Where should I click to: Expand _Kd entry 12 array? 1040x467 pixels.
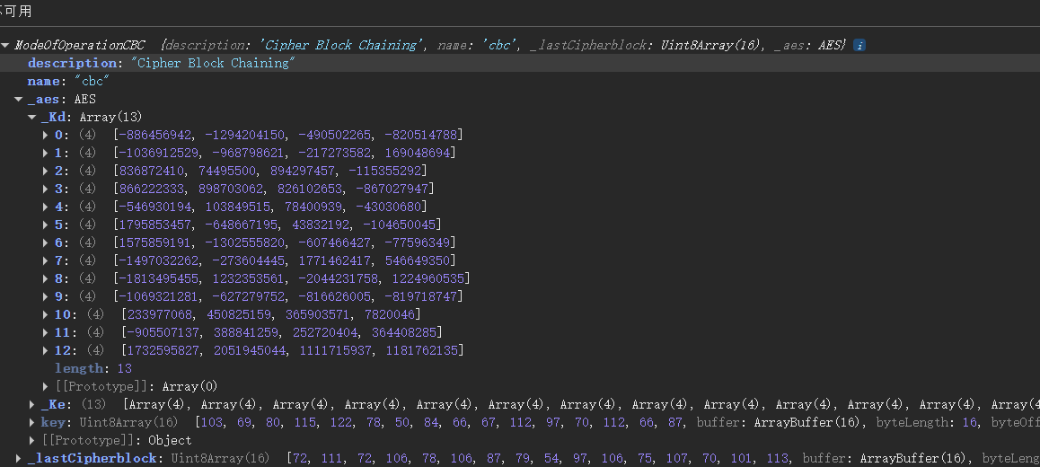pos(45,350)
